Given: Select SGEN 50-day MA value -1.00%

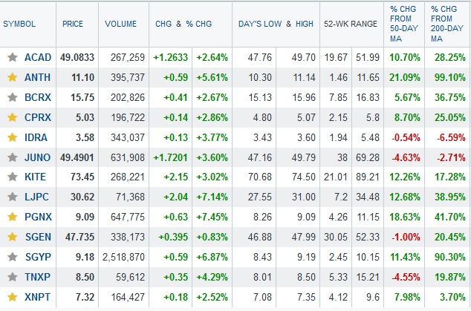Looking at the screenshot, I should coord(406,237).
